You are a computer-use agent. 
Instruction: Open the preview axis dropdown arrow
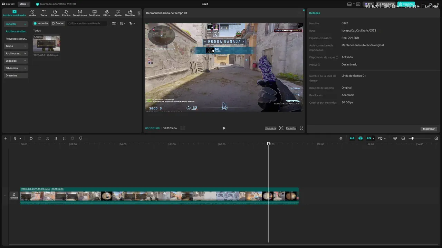(x=385, y=138)
